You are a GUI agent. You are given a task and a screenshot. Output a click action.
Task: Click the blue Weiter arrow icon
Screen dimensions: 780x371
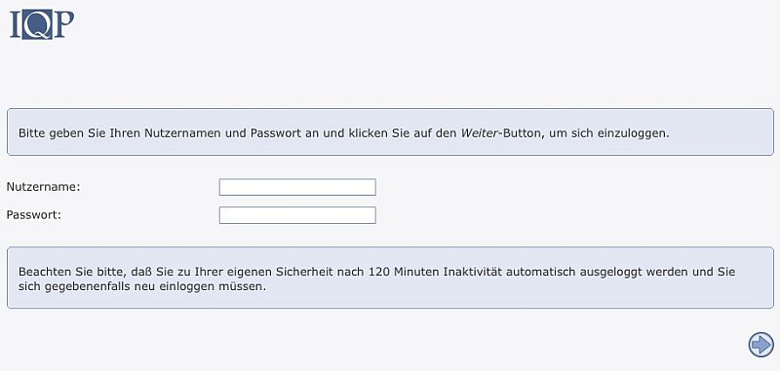(761, 344)
